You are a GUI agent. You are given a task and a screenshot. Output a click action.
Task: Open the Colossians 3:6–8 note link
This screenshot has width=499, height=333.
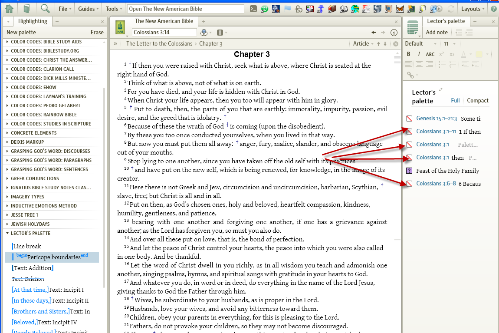[436, 184]
